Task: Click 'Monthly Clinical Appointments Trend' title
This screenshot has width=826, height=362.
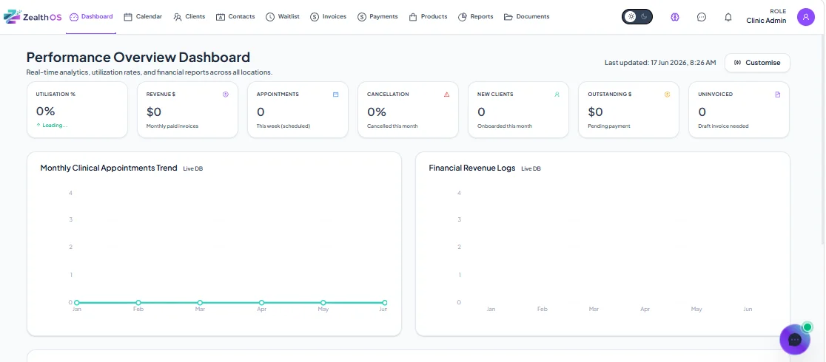Action: [109, 168]
